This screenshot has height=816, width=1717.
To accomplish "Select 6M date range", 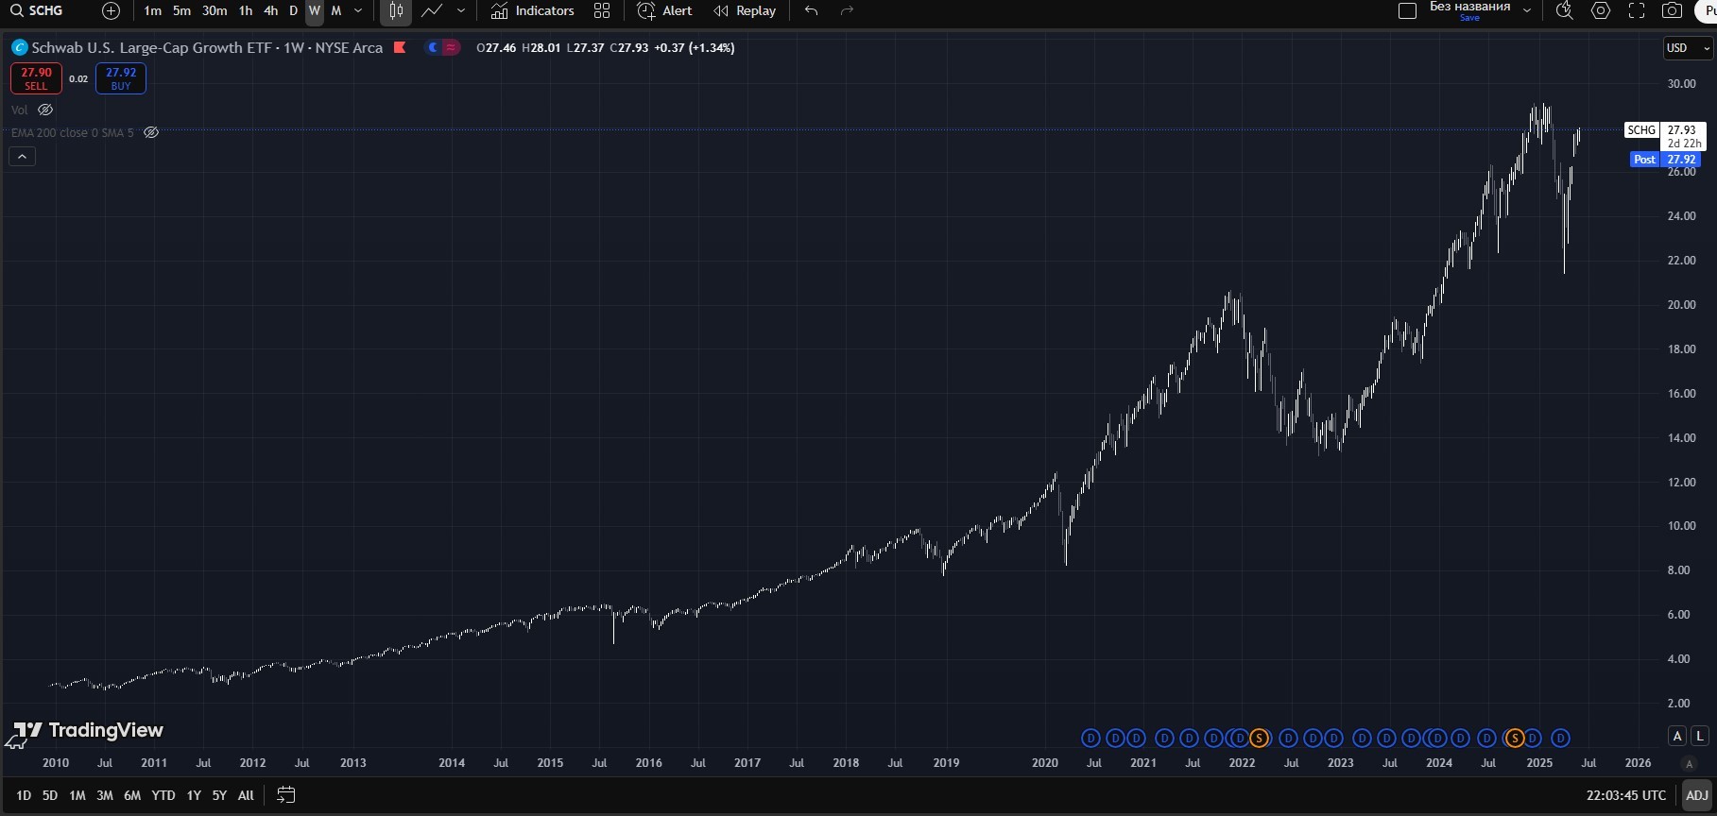I will tap(132, 795).
